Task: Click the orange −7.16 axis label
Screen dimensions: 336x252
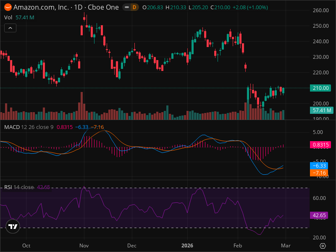Action: tap(319, 173)
